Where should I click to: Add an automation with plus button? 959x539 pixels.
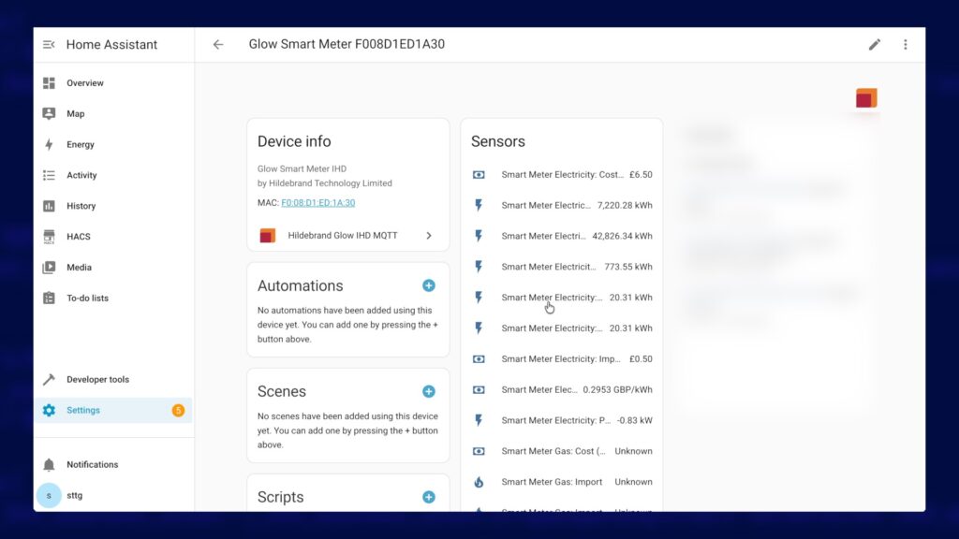[x=428, y=285]
